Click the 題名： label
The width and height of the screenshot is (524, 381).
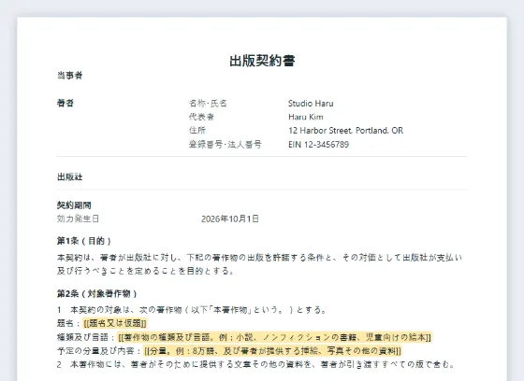click(69, 323)
